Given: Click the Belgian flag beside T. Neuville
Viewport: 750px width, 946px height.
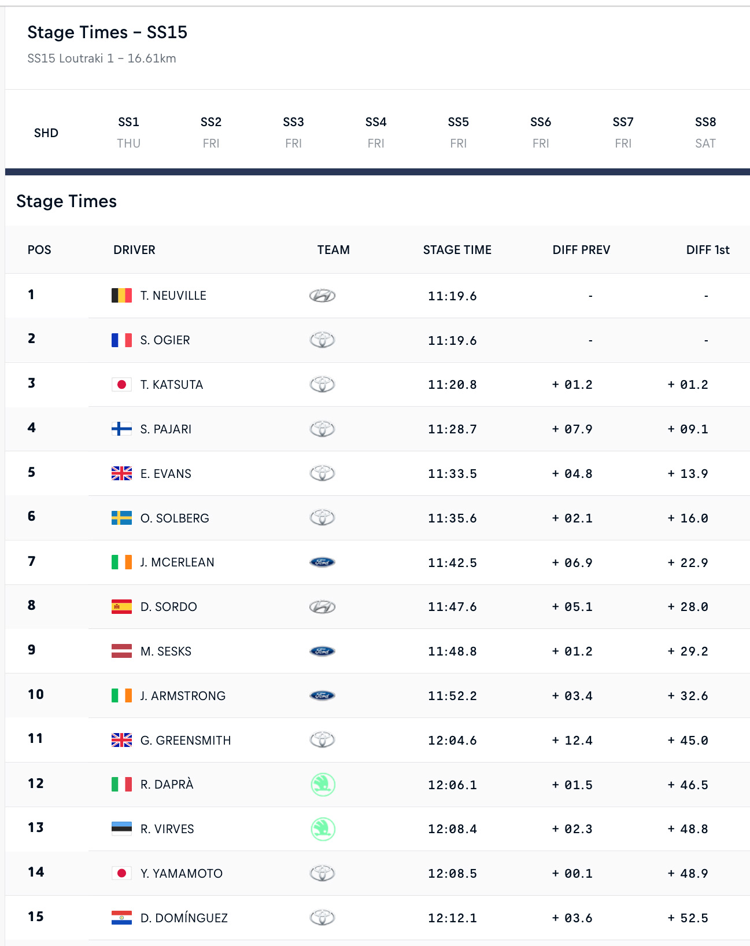Looking at the screenshot, I should click(121, 296).
